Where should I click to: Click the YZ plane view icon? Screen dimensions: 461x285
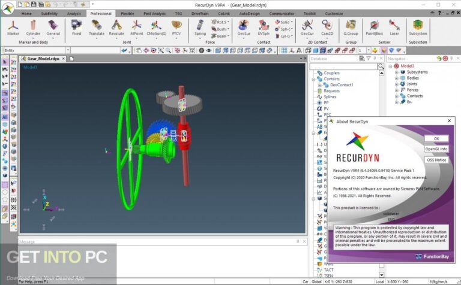click(14, 77)
